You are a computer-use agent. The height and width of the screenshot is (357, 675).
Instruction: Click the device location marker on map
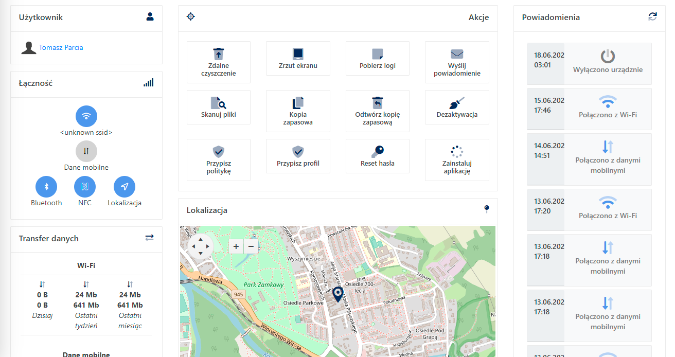pos(338,294)
